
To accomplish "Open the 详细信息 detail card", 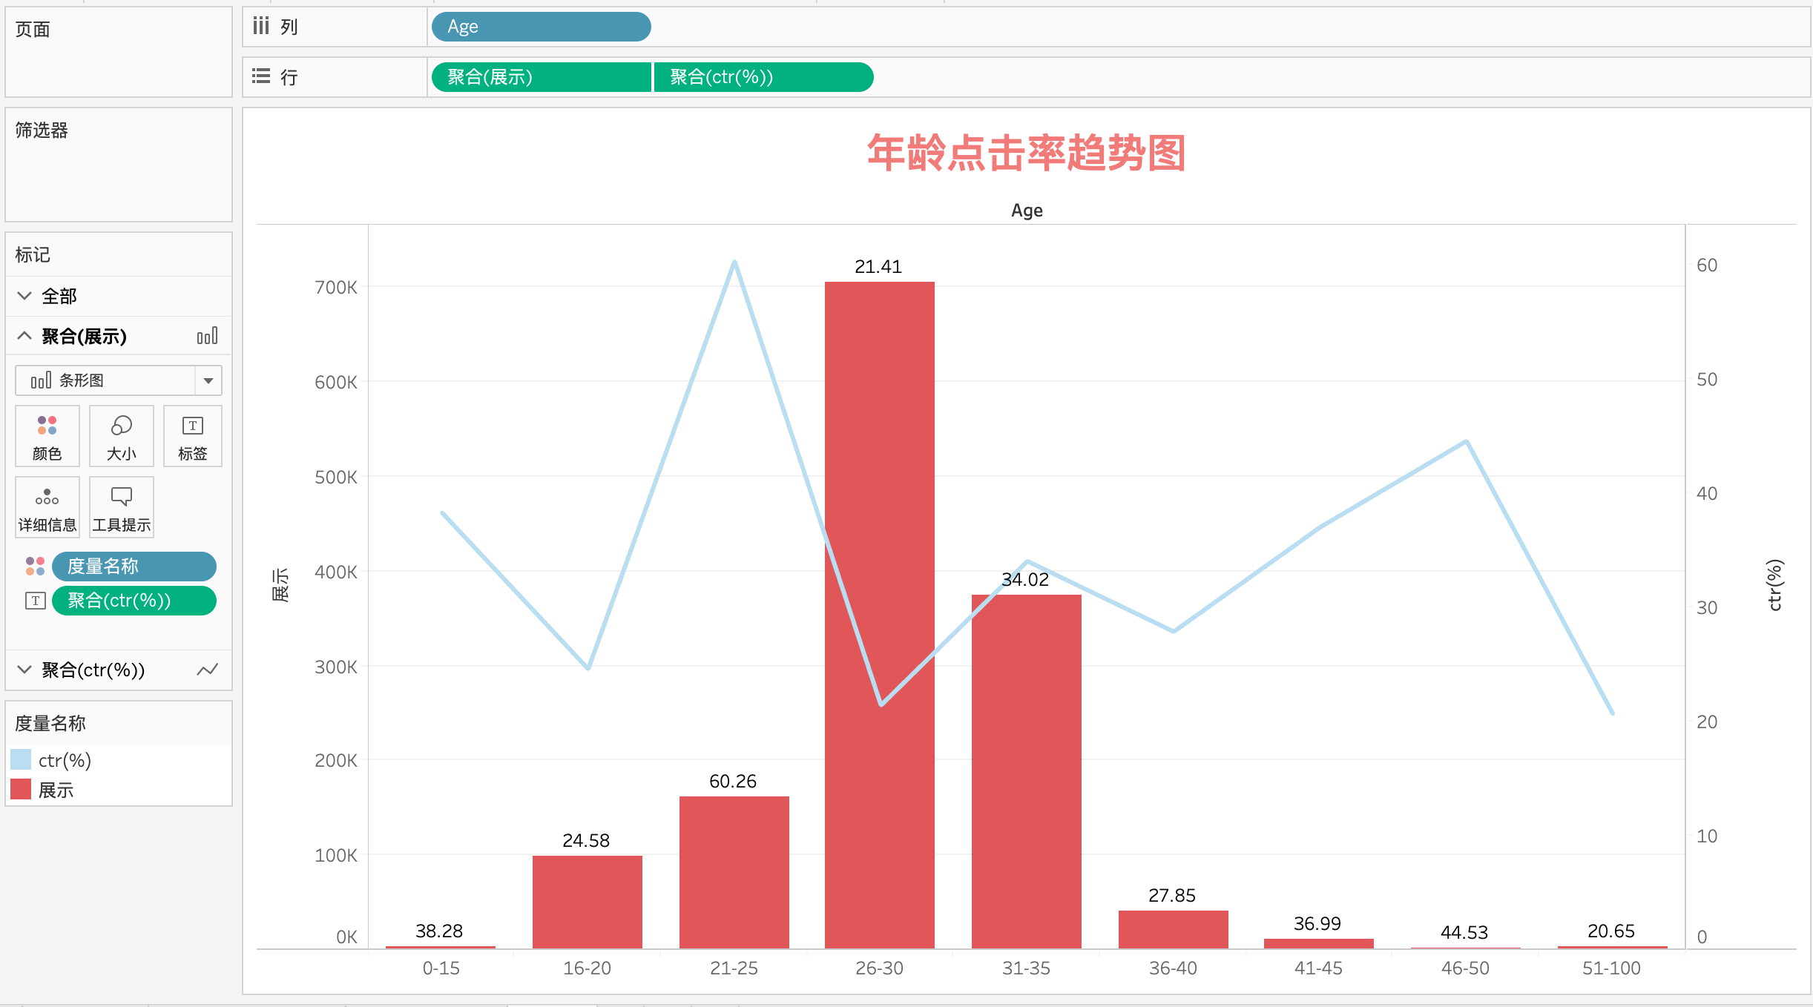I will point(47,507).
